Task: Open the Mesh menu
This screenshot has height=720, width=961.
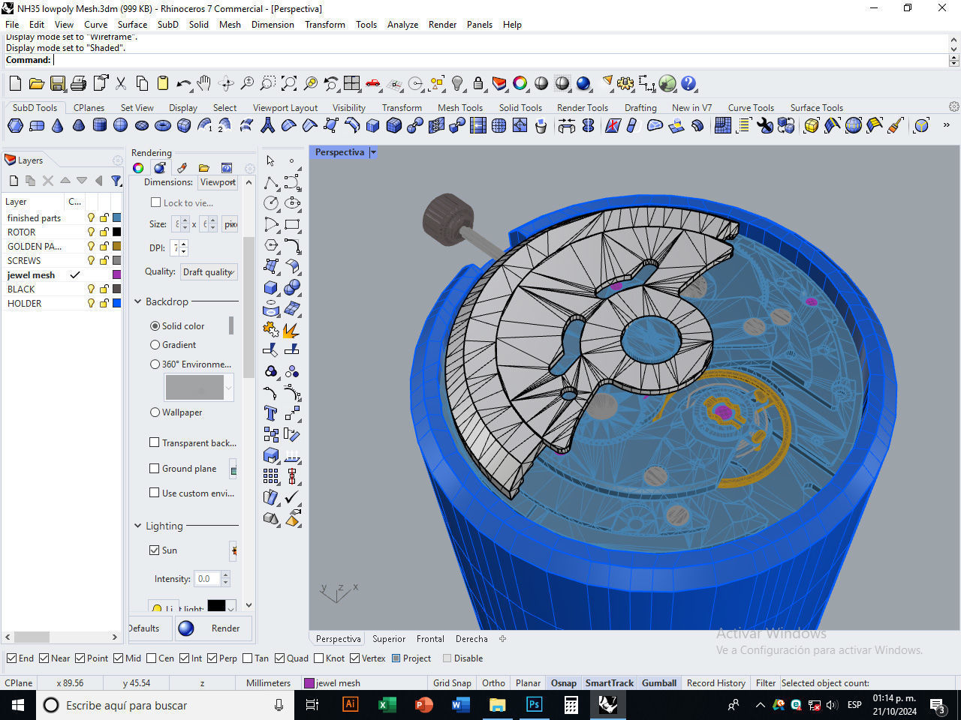Action: (230, 25)
